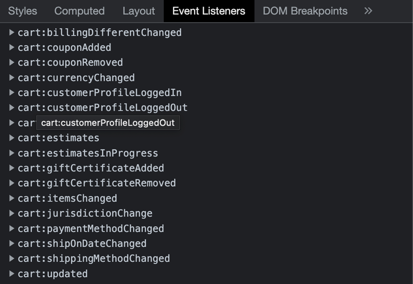The image size is (413, 284).
Task: Click the cart:estimatesInProgress event name
Action: click(87, 153)
